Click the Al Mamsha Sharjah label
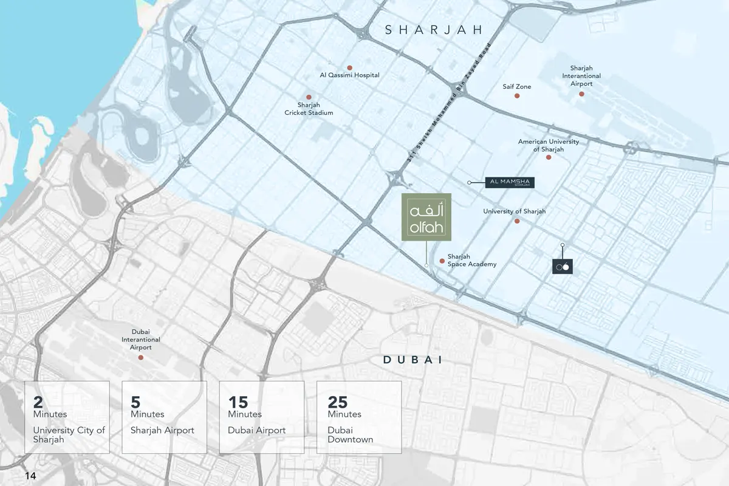 [x=510, y=182]
